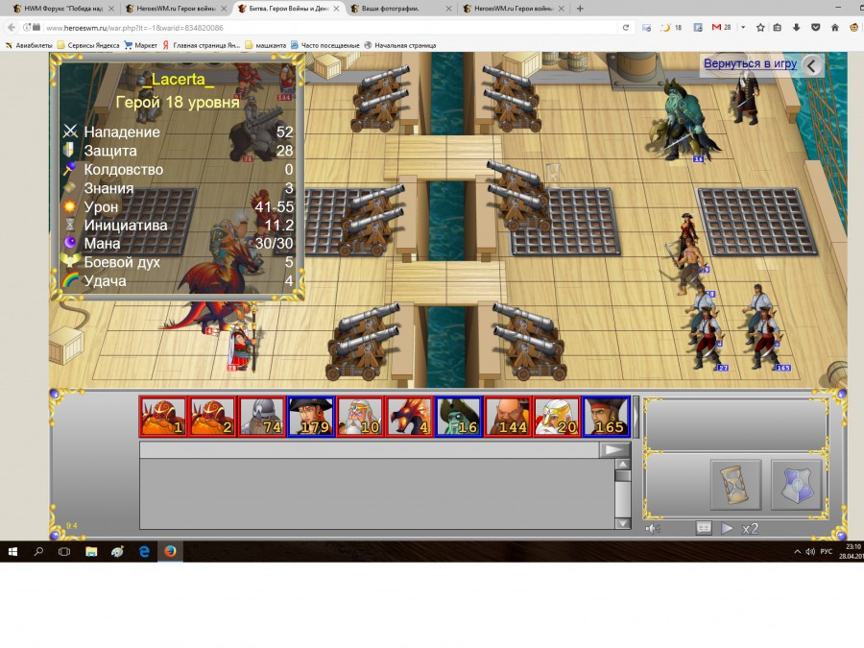Select the pirate portrait numbered 179

pyautogui.click(x=311, y=417)
